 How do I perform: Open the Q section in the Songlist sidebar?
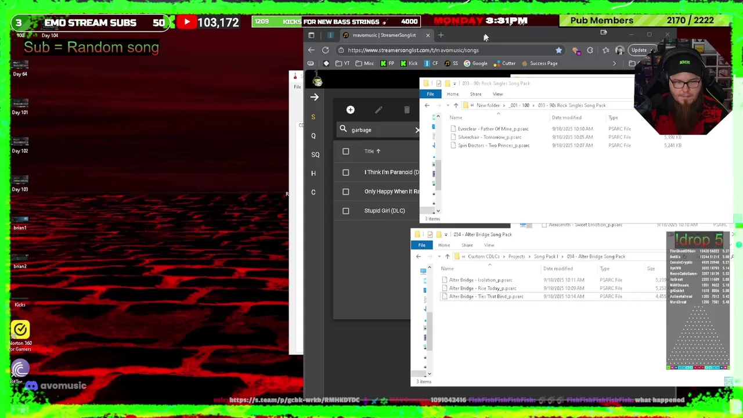click(x=313, y=136)
